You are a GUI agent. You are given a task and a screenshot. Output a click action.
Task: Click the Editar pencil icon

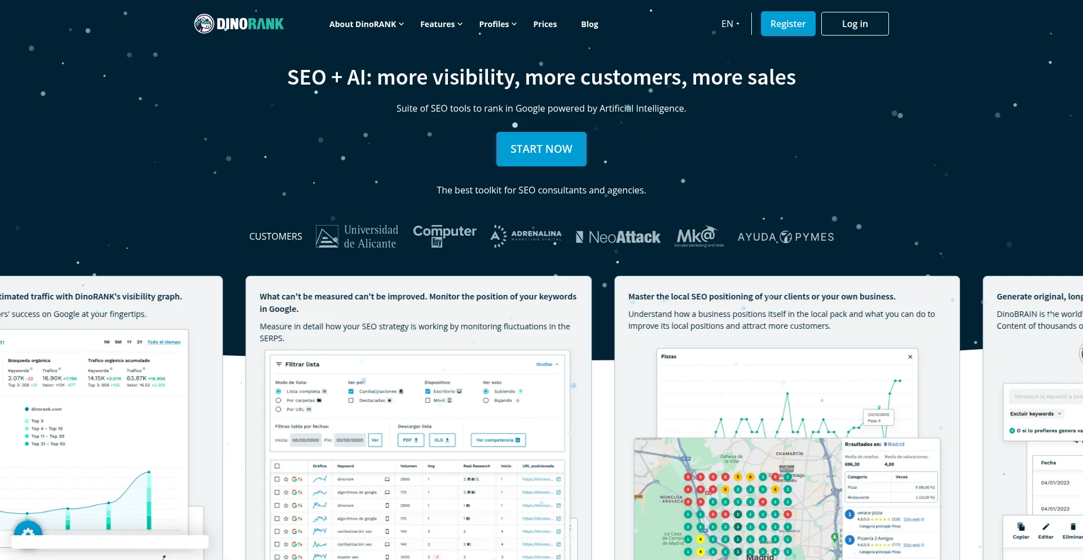coord(1045,527)
